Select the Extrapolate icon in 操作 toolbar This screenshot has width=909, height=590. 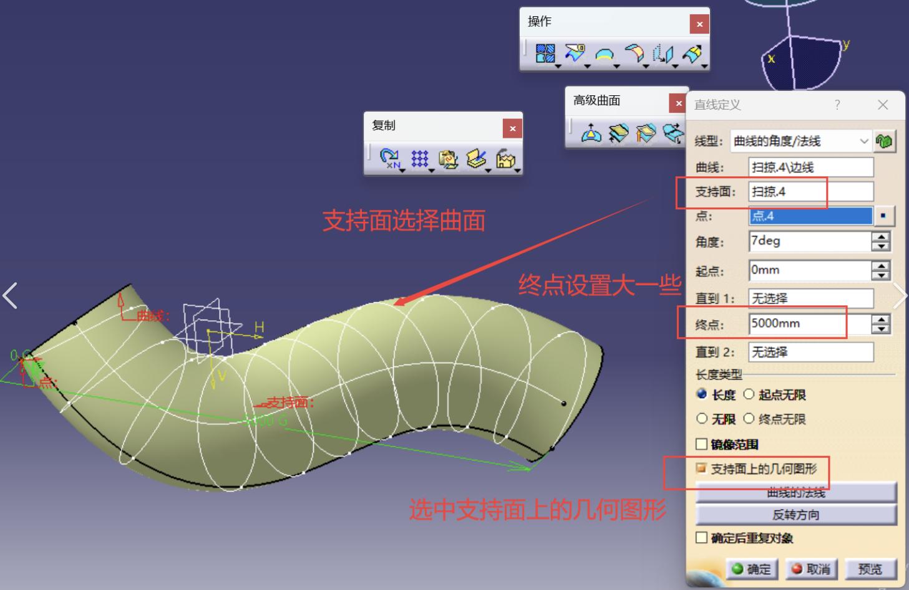click(x=692, y=54)
